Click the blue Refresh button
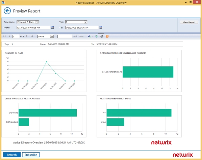202x160 pixels. [x=12, y=155]
